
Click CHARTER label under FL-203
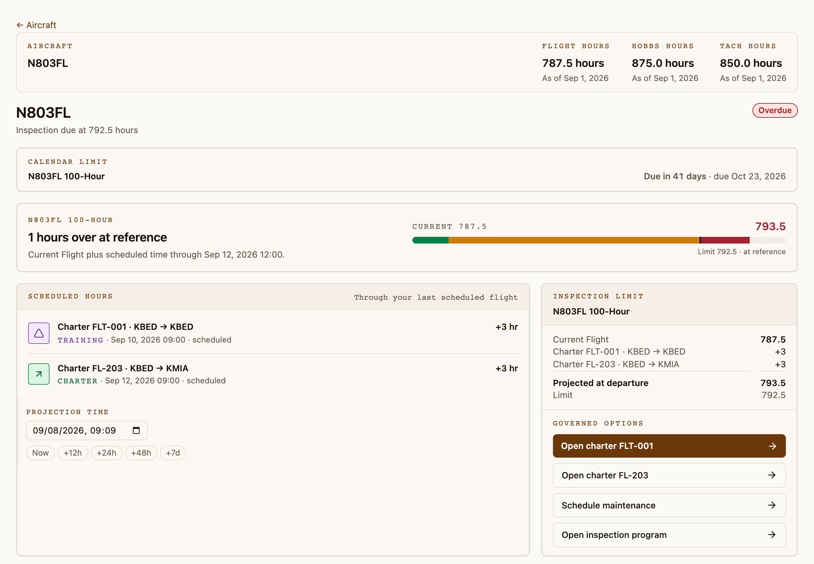pos(77,381)
